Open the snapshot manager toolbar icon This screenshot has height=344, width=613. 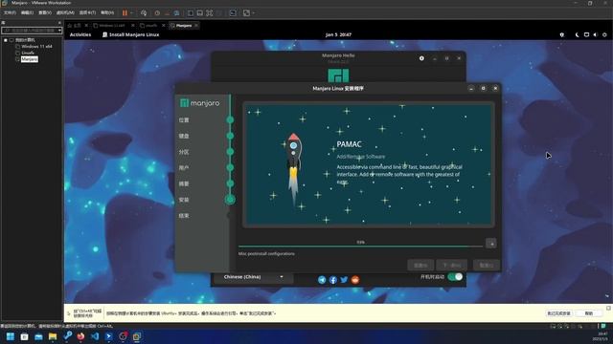point(176,12)
